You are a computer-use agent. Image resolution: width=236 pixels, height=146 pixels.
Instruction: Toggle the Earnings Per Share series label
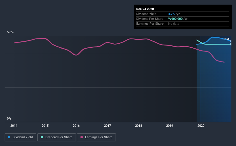98,137
